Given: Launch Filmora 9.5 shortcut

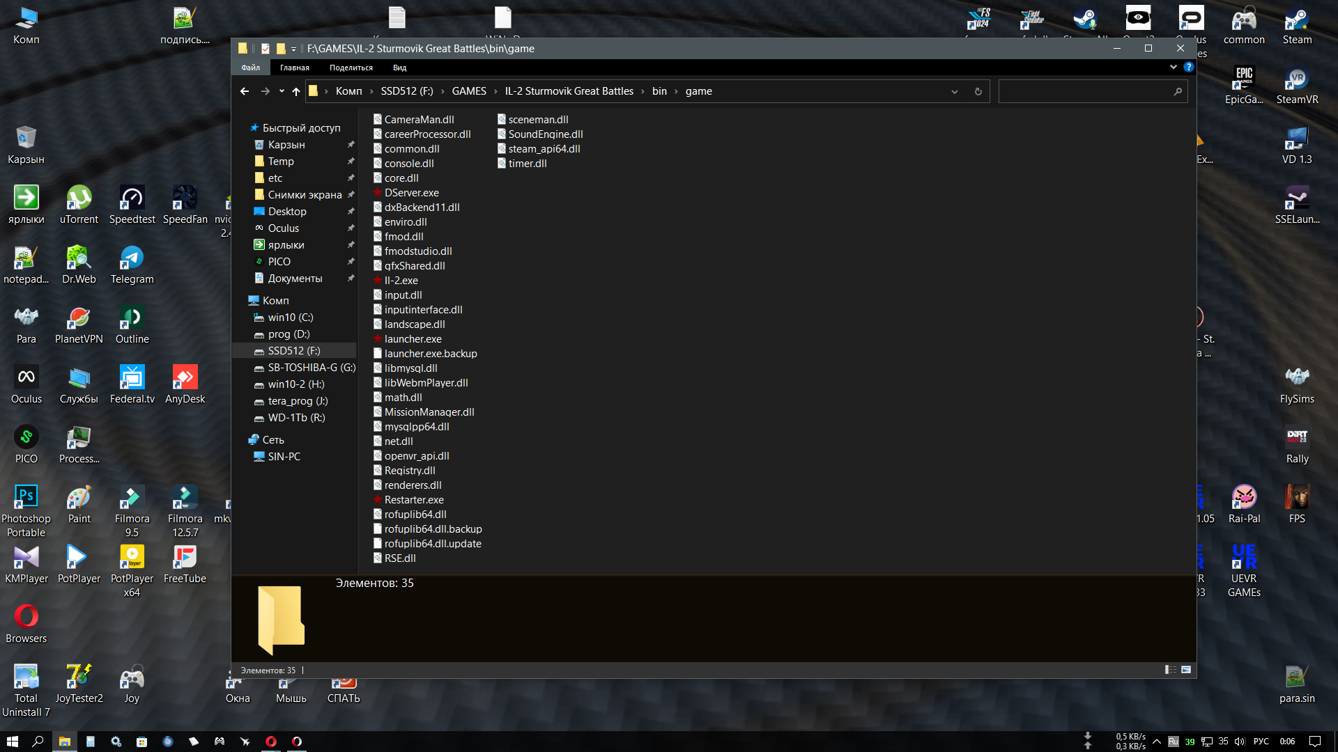Looking at the screenshot, I should click(x=132, y=511).
